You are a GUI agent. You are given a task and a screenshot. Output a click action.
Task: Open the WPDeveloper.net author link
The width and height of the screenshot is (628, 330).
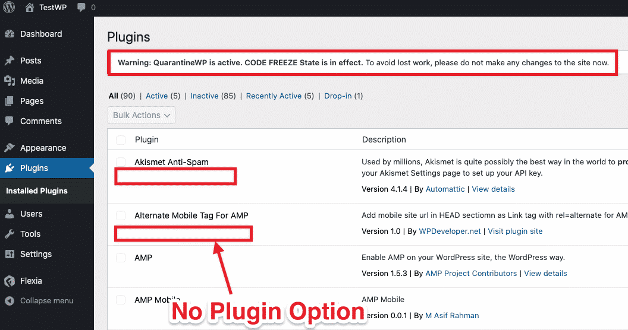[450, 231]
